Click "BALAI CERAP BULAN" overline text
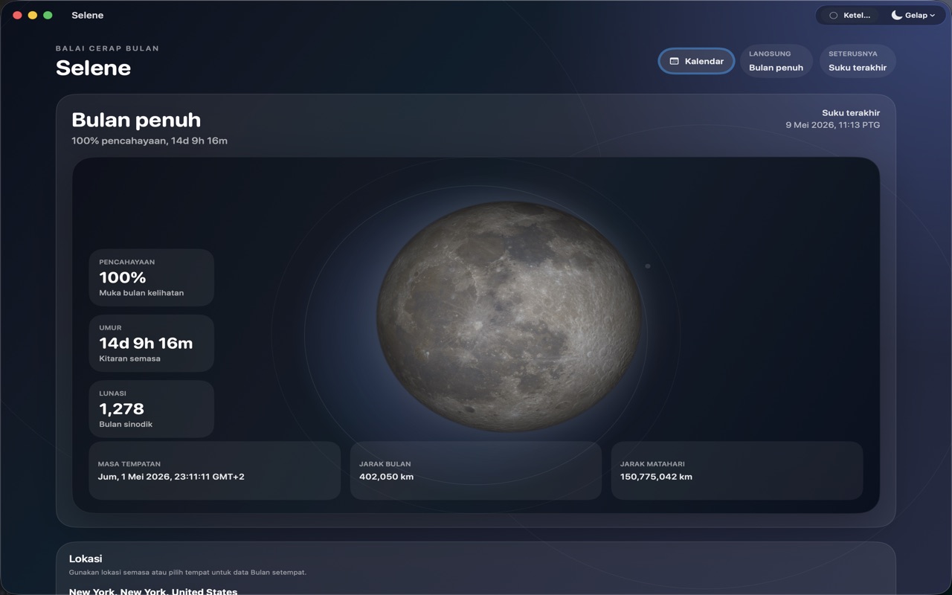 (x=107, y=48)
